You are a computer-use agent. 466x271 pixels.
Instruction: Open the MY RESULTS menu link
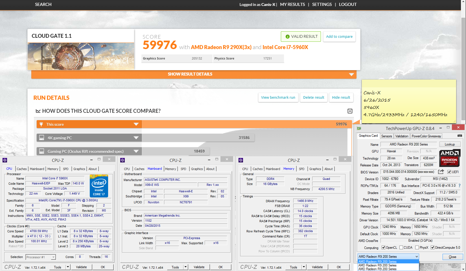pyautogui.click(x=292, y=5)
